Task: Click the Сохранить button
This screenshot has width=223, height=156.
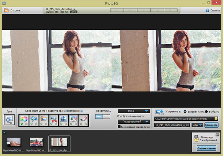Action: click(x=211, y=125)
